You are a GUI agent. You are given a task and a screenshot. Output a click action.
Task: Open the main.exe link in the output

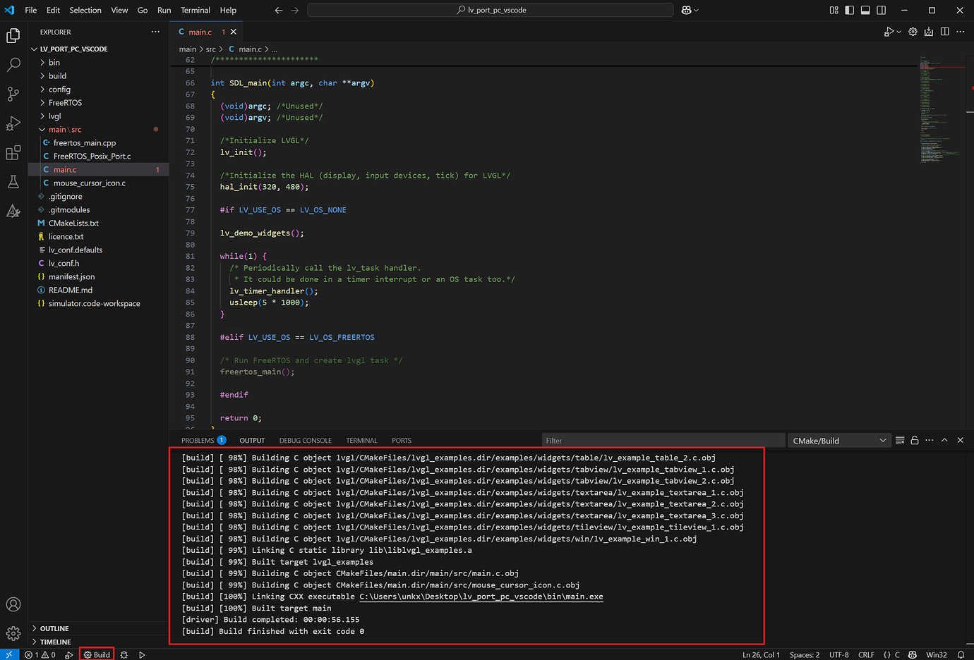pyautogui.click(x=481, y=596)
